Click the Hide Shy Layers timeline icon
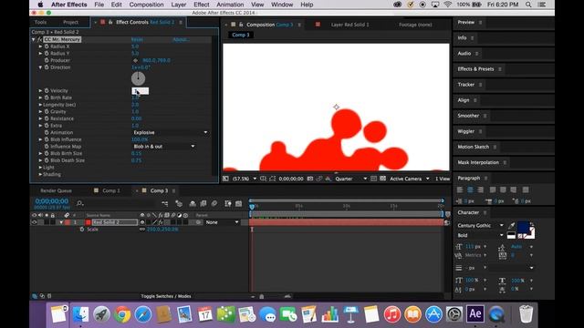This screenshot has height=328, width=584. coord(193,203)
